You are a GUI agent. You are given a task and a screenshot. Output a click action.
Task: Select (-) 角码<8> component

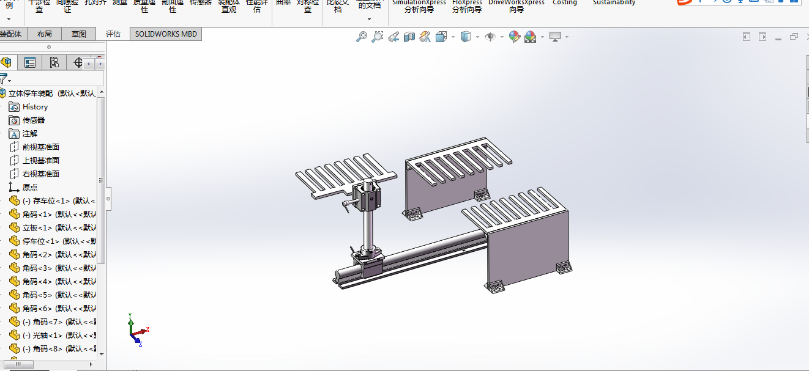[x=53, y=348]
